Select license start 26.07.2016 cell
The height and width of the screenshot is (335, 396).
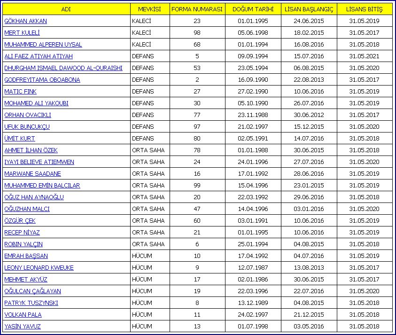click(309, 103)
